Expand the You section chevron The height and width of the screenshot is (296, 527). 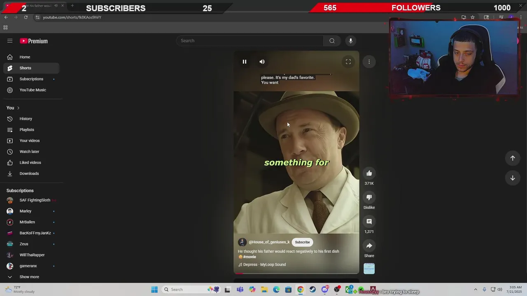click(x=18, y=108)
